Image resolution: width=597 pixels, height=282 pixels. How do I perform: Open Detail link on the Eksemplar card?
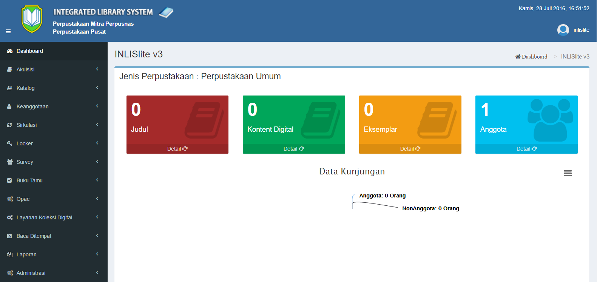tap(410, 149)
